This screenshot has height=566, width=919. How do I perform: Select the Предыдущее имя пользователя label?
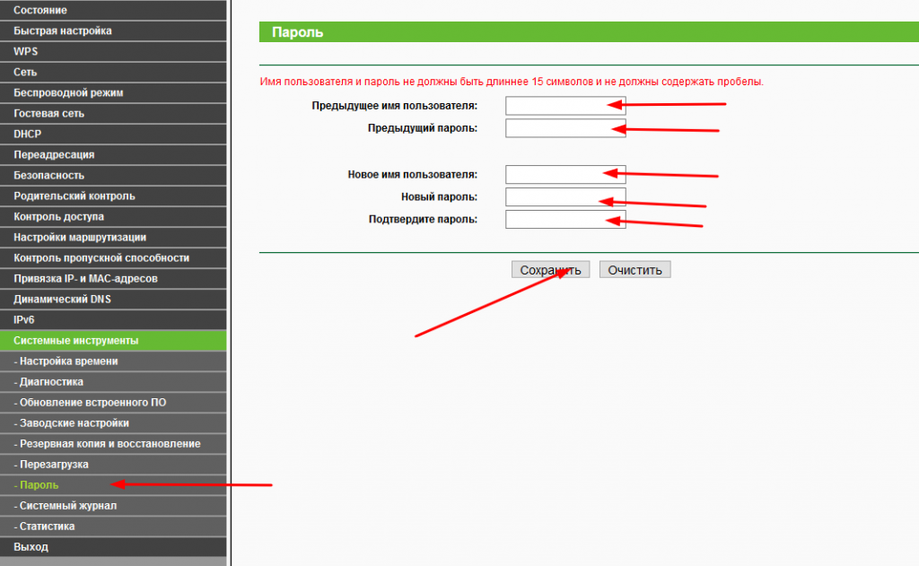pyautogui.click(x=395, y=106)
